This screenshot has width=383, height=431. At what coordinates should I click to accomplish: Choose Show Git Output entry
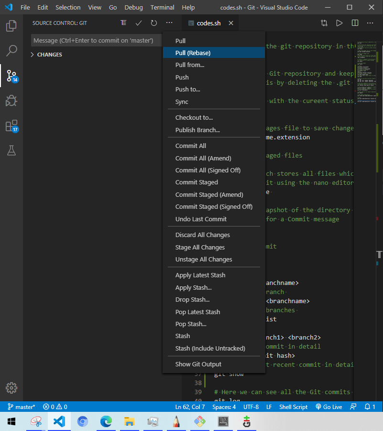coord(214,364)
